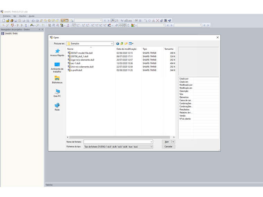The image size is (263, 197).
Task: Open Ambiente de trabalho shortcut
Action: pos(57,67)
